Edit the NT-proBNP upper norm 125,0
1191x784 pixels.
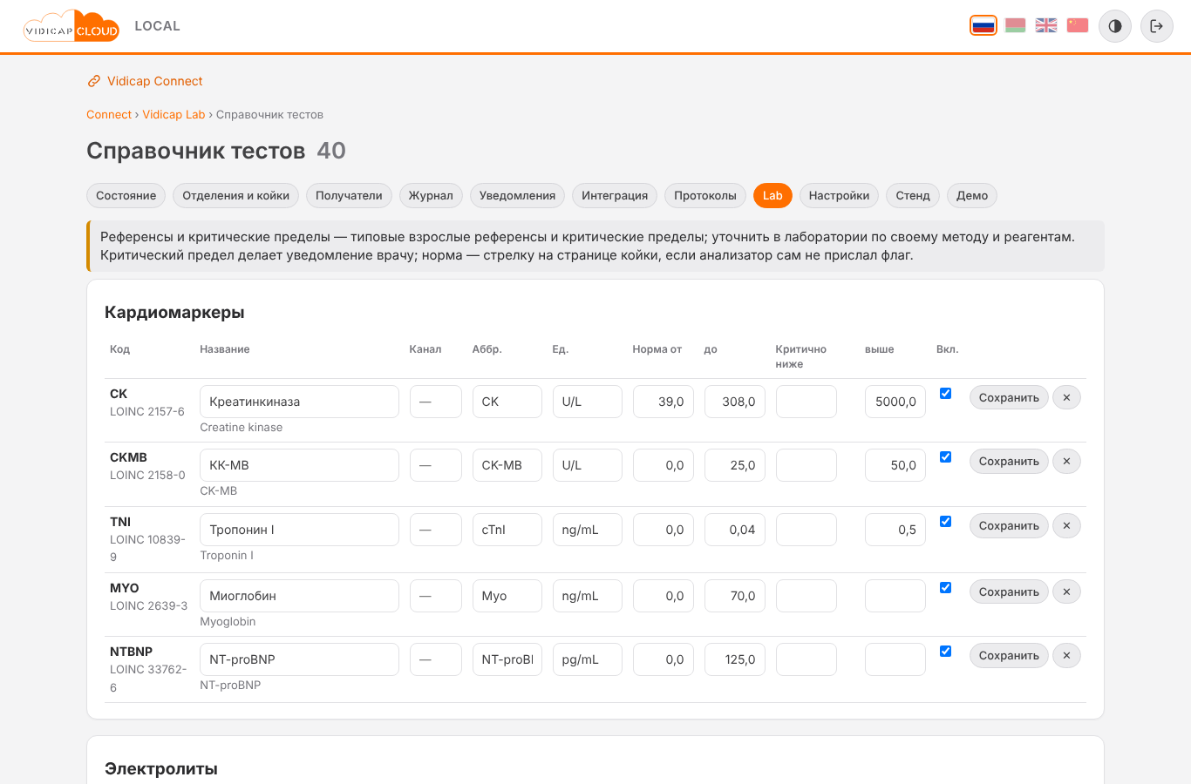click(x=734, y=659)
